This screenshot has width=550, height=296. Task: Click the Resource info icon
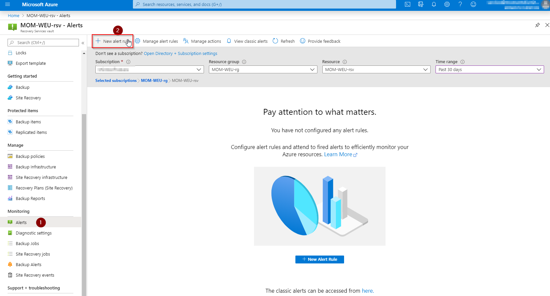(x=345, y=62)
